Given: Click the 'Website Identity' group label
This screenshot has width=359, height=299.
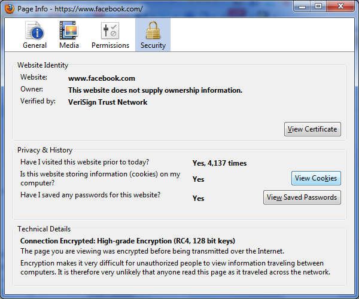Looking at the screenshot, I should click(43, 65).
